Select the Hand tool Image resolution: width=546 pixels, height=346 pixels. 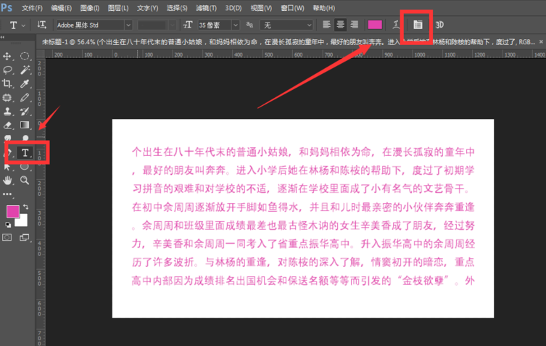[x=8, y=180]
